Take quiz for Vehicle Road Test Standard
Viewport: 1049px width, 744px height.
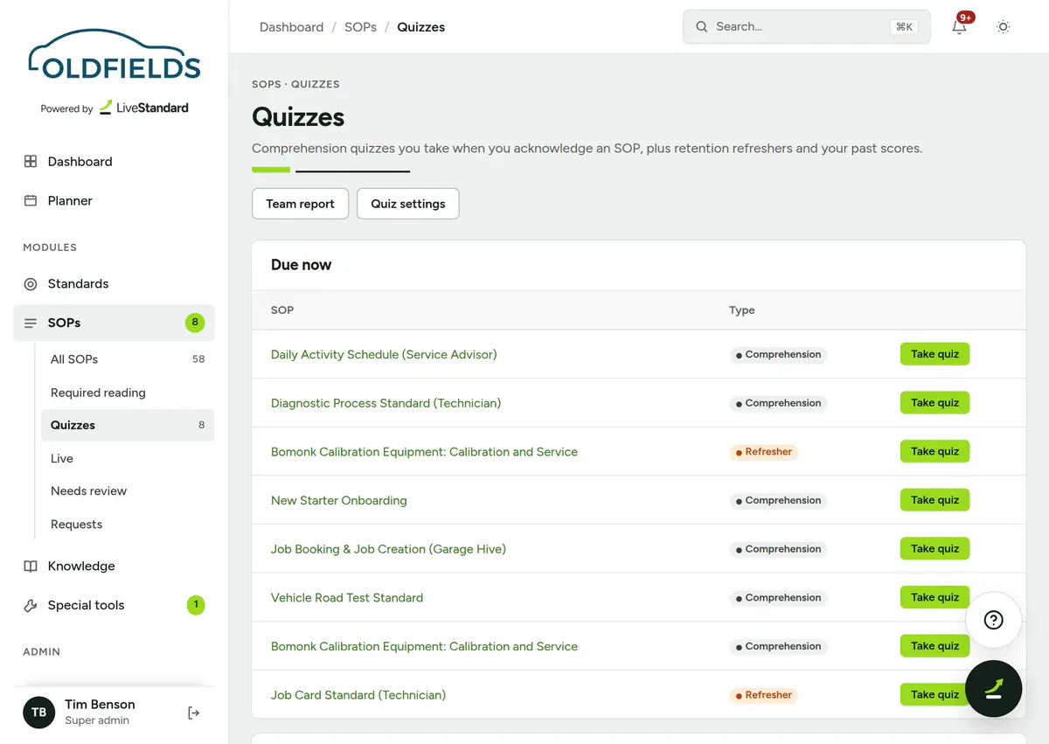click(934, 598)
